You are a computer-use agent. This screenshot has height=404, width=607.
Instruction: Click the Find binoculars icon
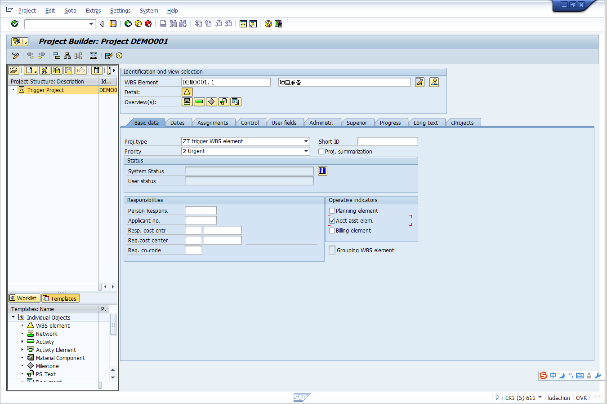(x=173, y=24)
